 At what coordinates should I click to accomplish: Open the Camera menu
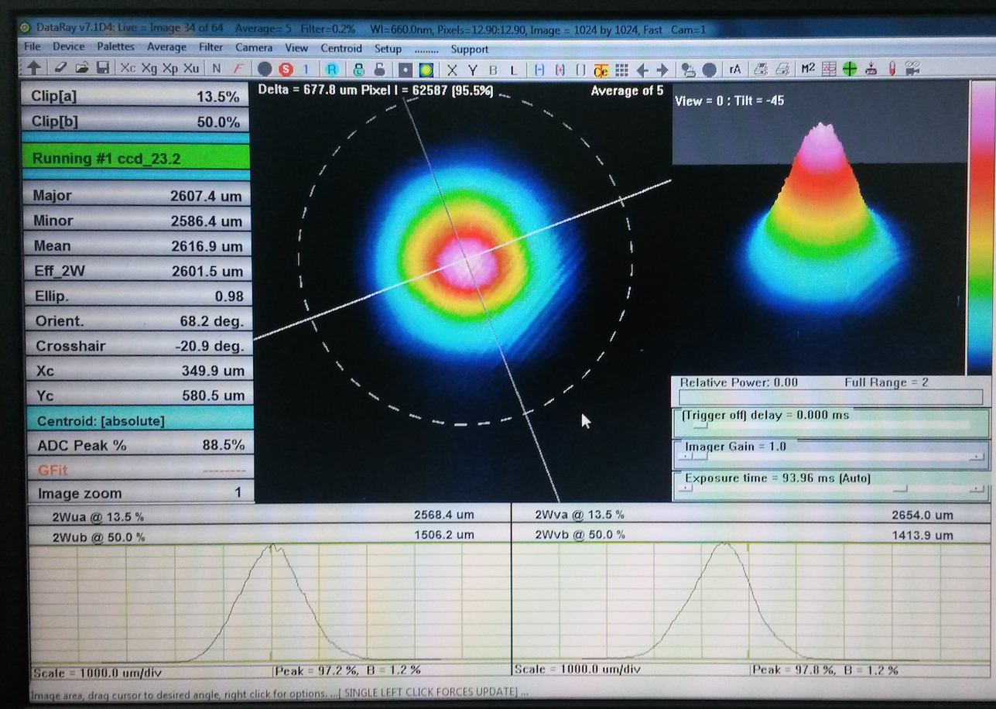click(254, 48)
